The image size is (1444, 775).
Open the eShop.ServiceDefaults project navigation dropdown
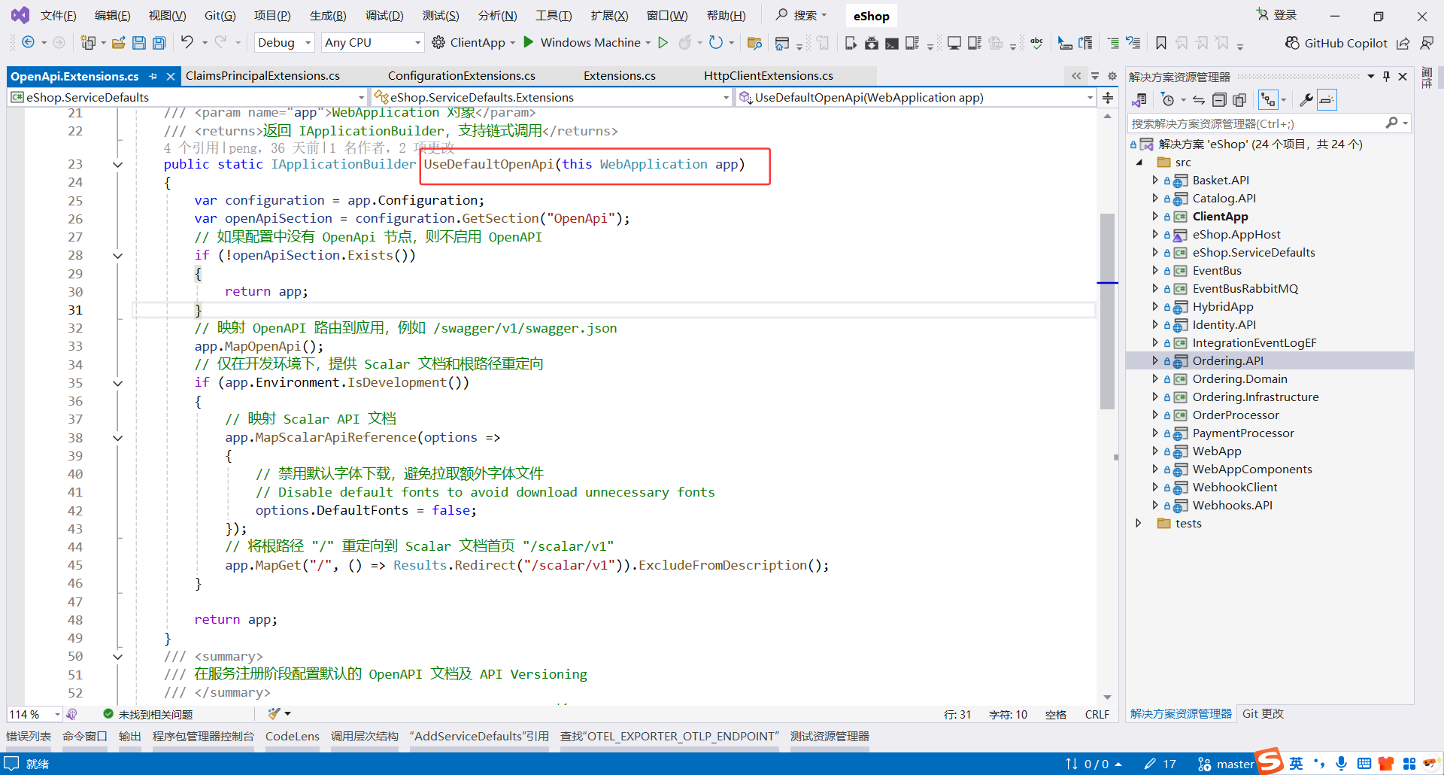coord(187,97)
